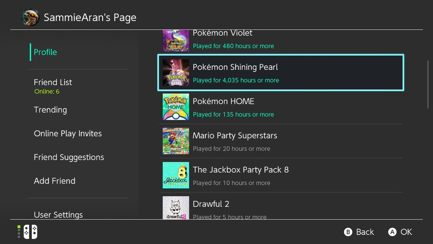Click the Pokémon HOME icon
This screenshot has height=244, width=433.
coord(176,107)
